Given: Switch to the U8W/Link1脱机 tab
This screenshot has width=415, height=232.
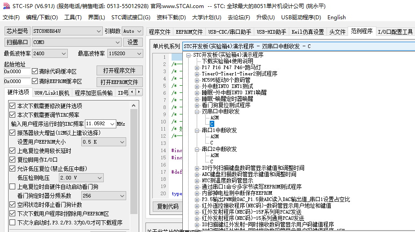Looking at the screenshot, I should (52, 93).
